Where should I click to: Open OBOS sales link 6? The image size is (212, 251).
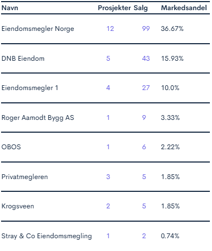(x=144, y=147)
